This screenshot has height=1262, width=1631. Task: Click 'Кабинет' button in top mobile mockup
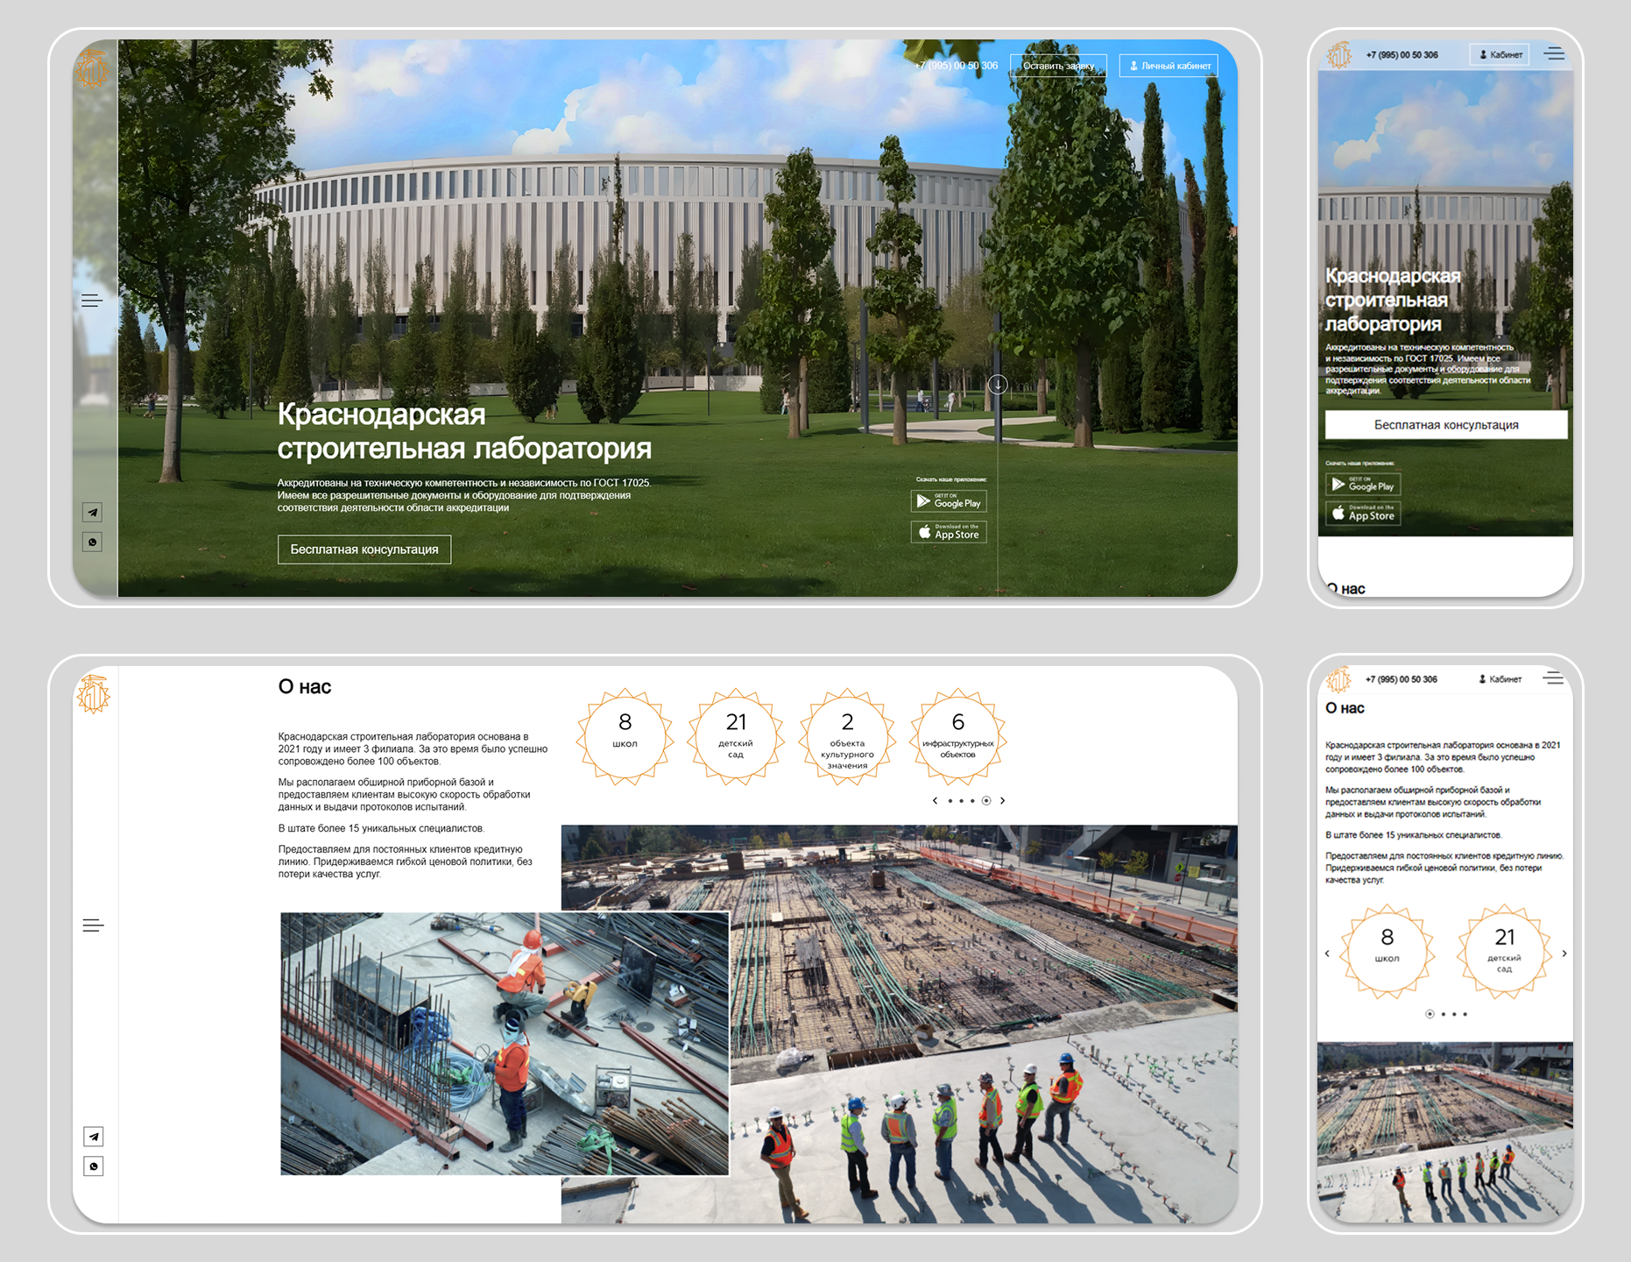pos(1500,54)
